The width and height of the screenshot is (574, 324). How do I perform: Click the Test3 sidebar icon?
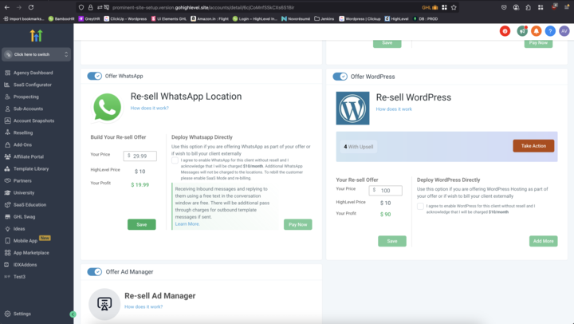point(7,277)
